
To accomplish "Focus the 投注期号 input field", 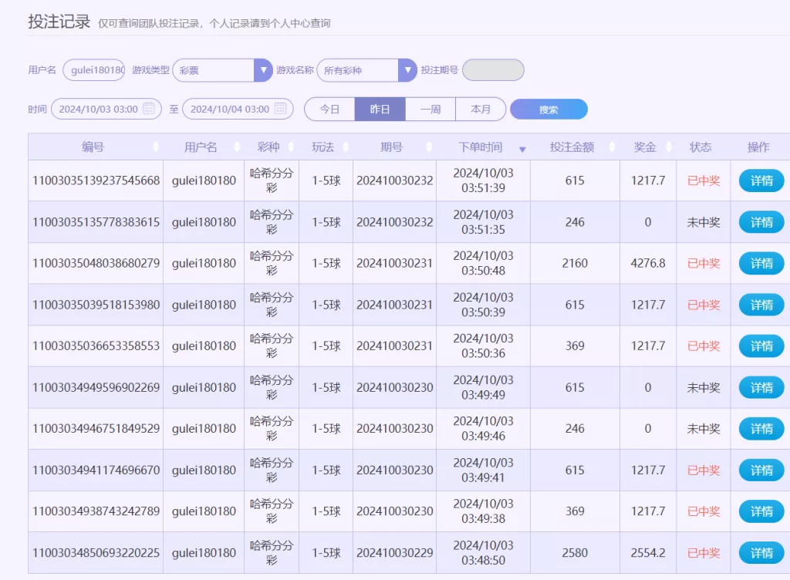I will (x=493, y=70).
